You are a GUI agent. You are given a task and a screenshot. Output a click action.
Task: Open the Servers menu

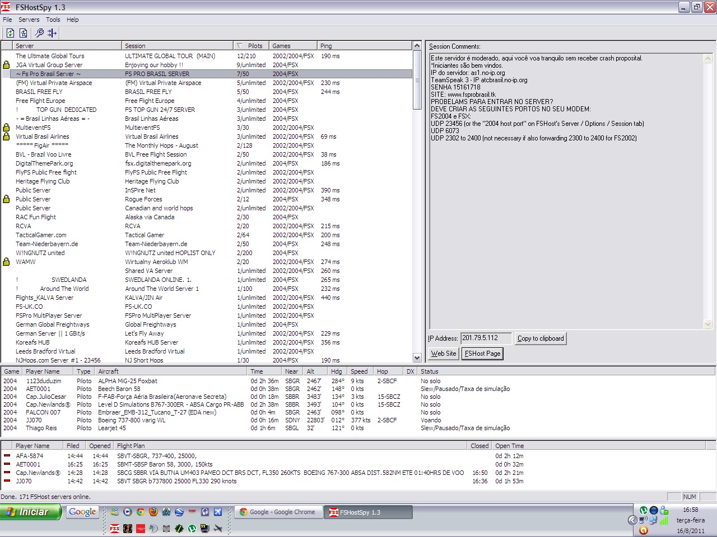click(x=29, y=20)
